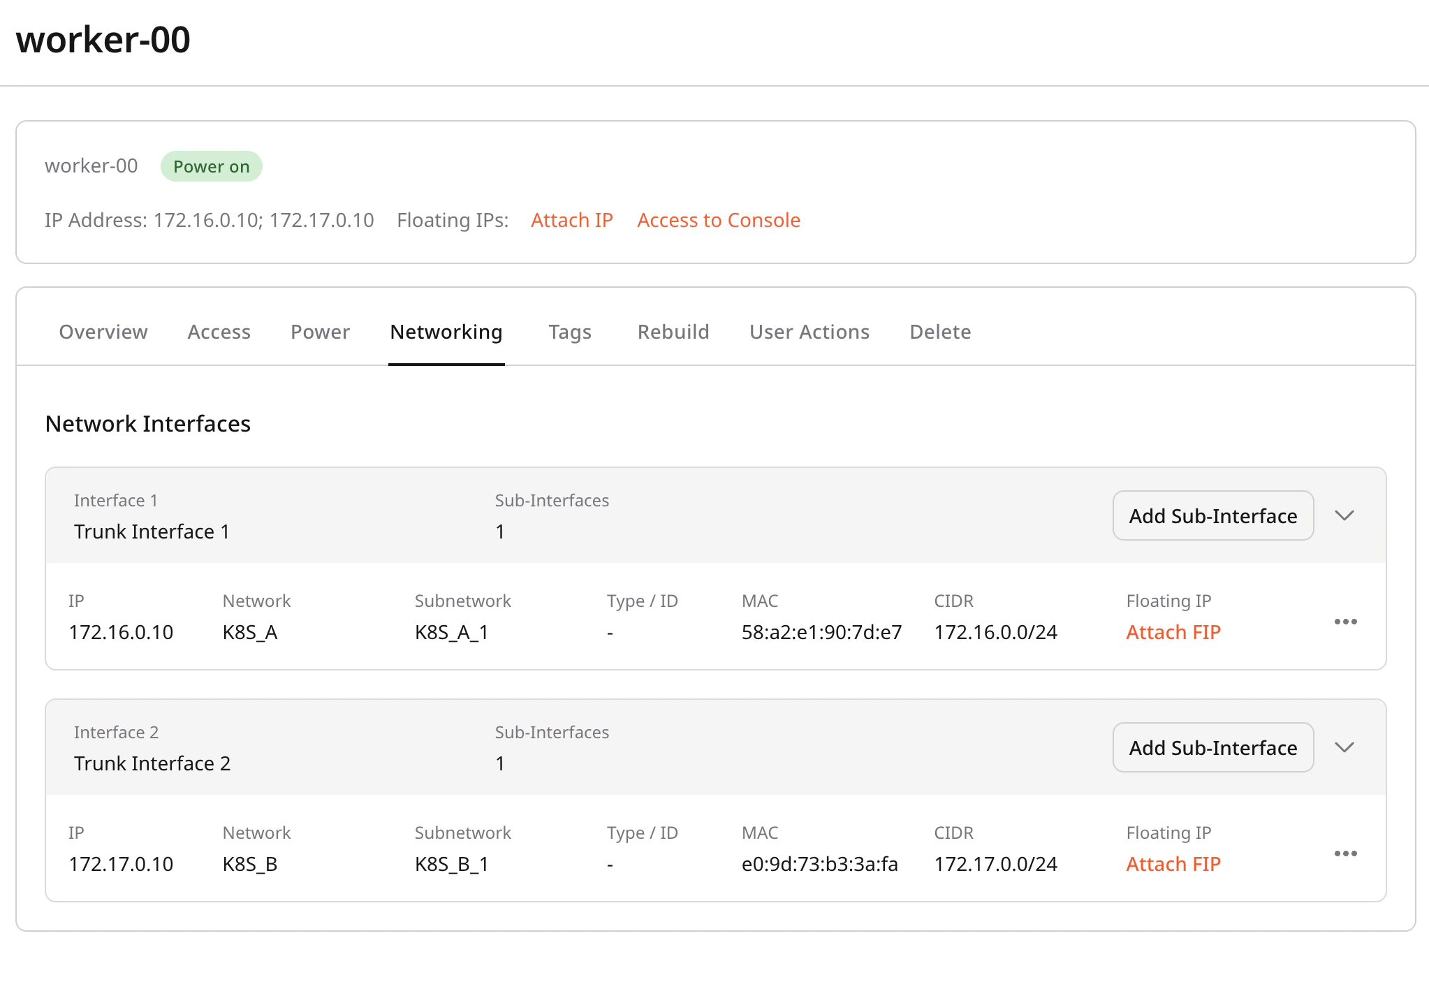Click network name K8S_A
The height and width of the screenshot is (982, 1429).
250,632
